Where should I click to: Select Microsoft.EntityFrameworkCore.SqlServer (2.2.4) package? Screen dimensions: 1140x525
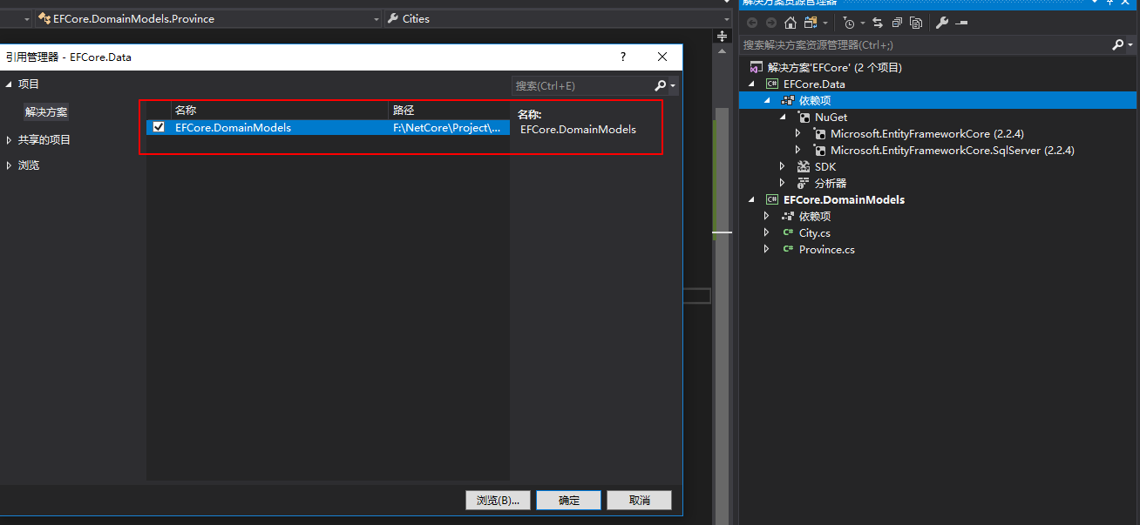coord(952,150)
